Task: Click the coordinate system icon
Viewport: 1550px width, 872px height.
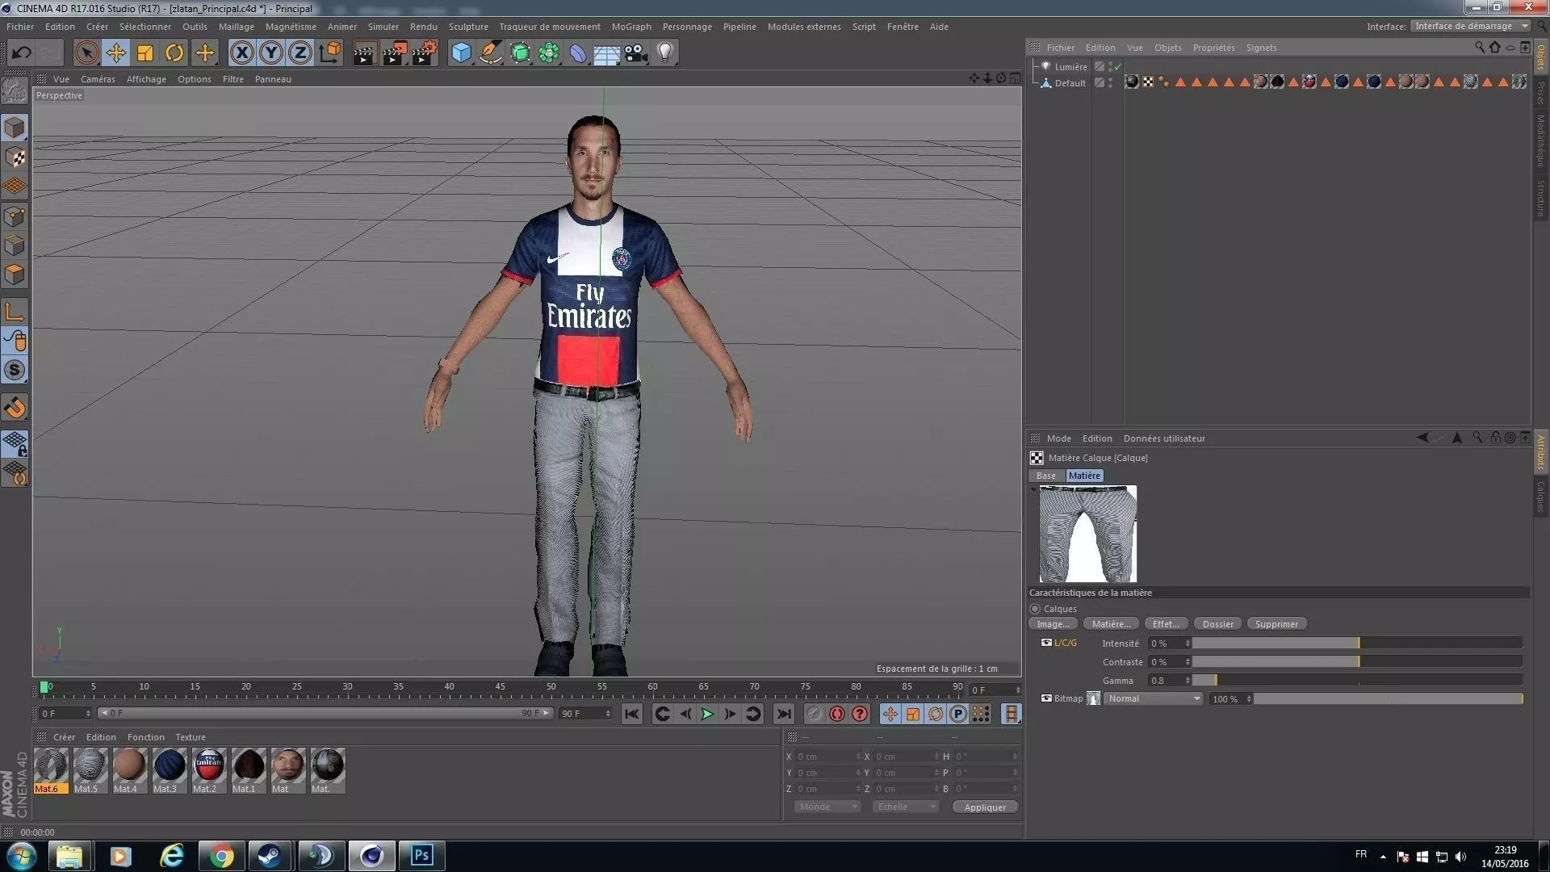Action: click(x=329, y=53)
